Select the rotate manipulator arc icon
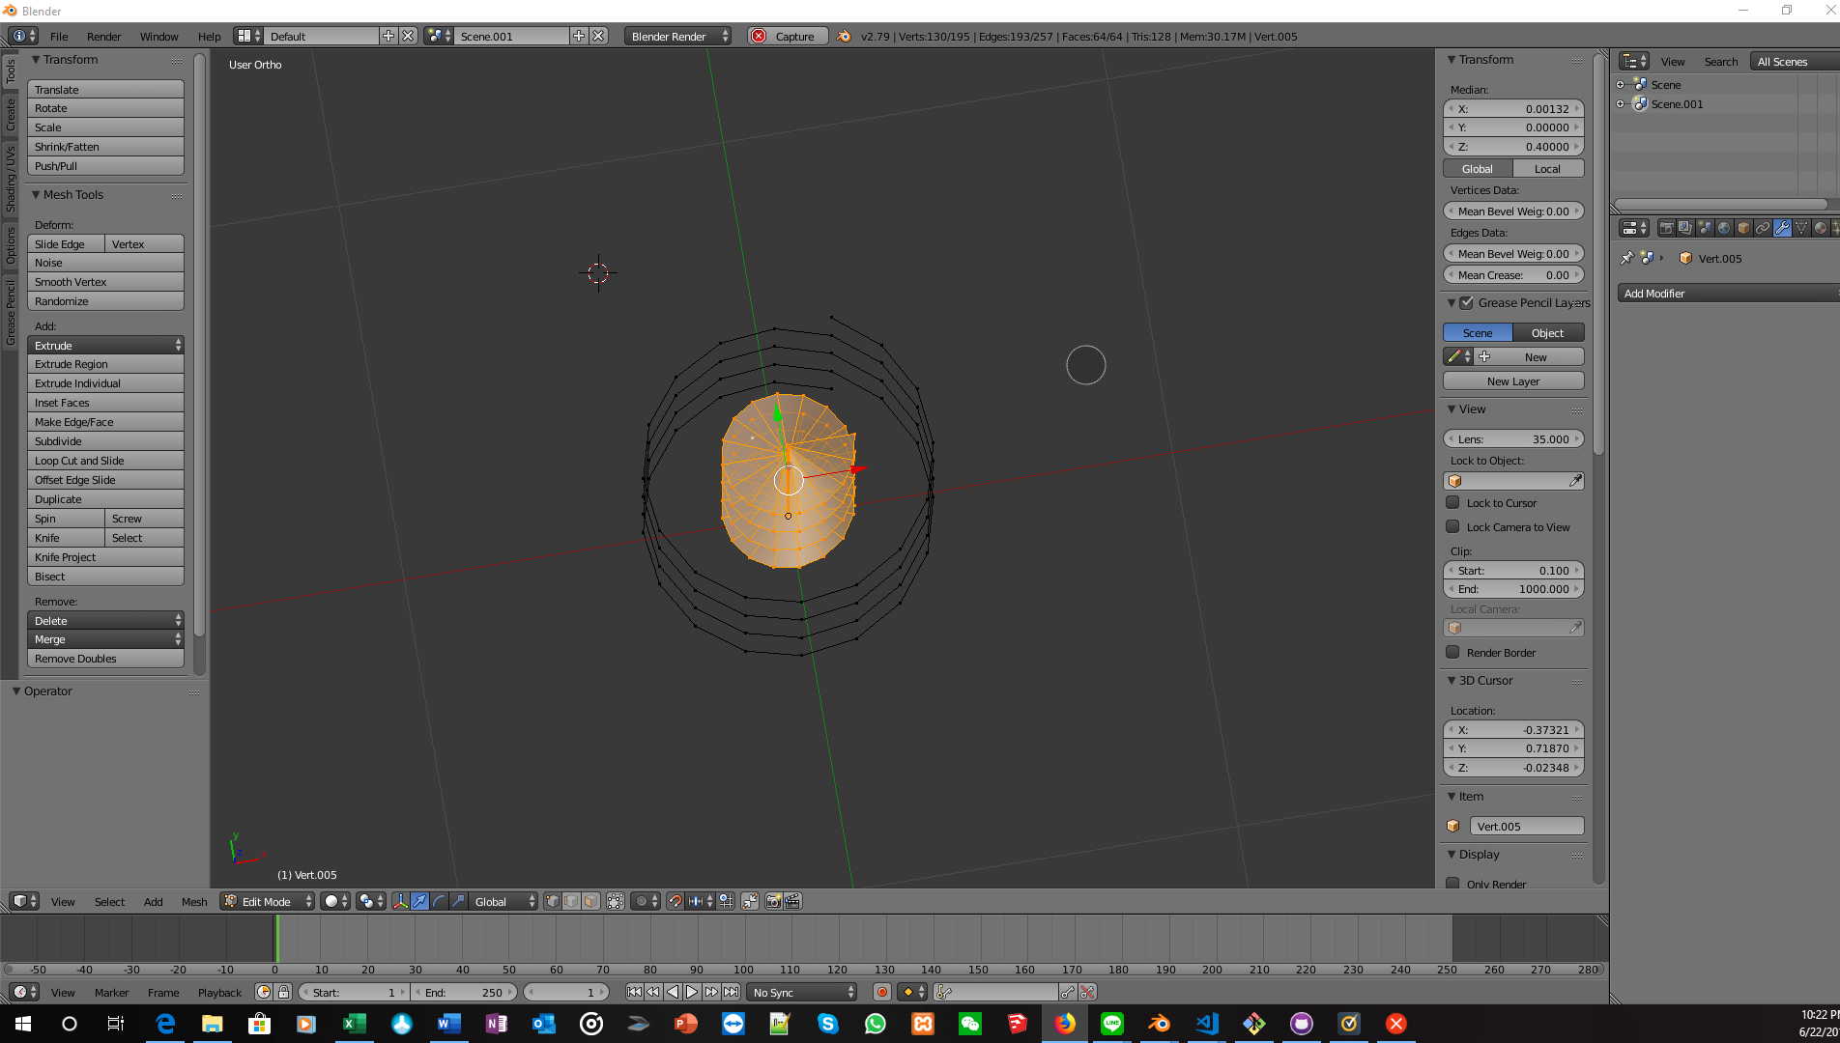This screenshot has height=1043, width=1840. [440, 901]
